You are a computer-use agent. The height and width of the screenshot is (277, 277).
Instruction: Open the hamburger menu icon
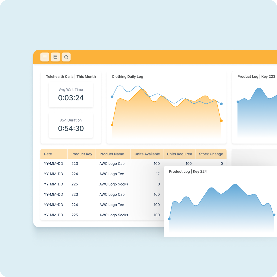(x=45, y=57)
